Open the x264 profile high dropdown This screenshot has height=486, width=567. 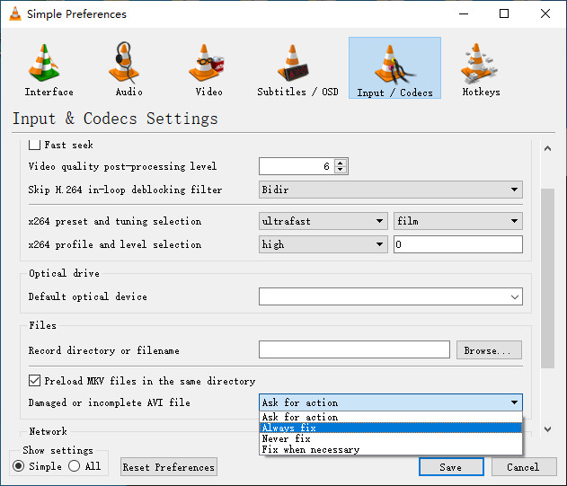coord(323,244)
